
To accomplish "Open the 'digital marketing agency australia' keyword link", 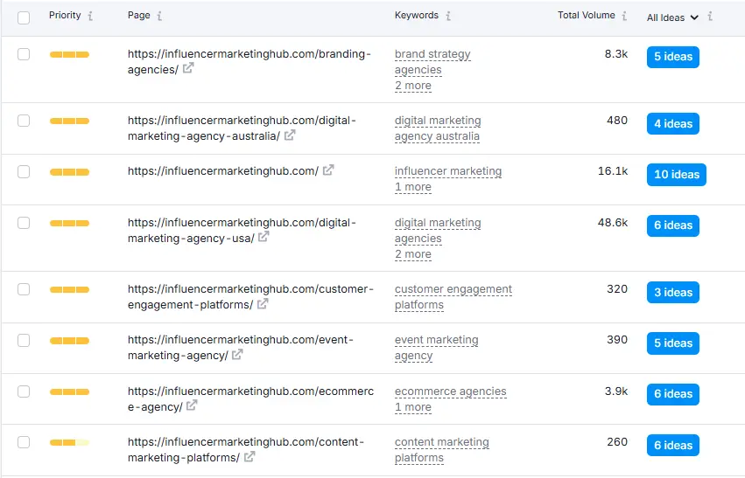I will click(x=437, y=128).
